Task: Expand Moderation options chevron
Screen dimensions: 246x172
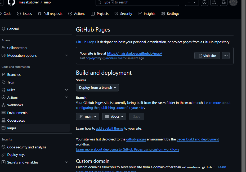Action: point(66,55)
